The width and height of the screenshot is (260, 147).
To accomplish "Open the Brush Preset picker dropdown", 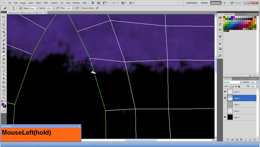I will point(17,8).
